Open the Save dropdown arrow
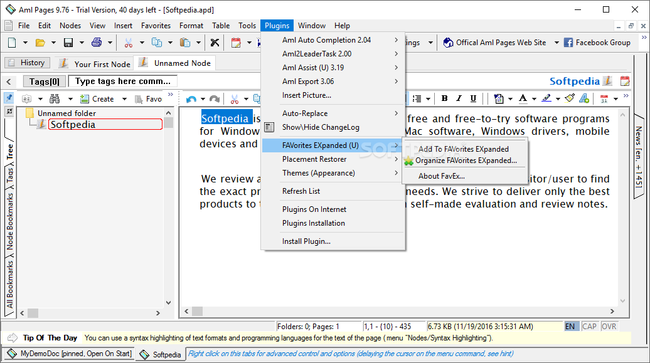650x363 pixels. (x=82, y=43)
